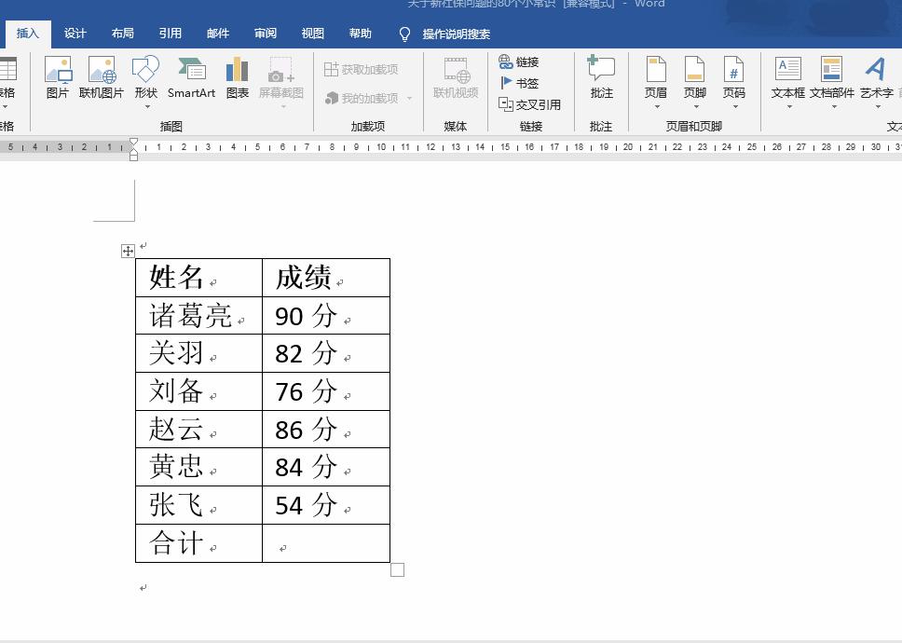Screen dimensions: 902x643
Task: Open the 审阅 review tab
Action: tap(265, 33)
